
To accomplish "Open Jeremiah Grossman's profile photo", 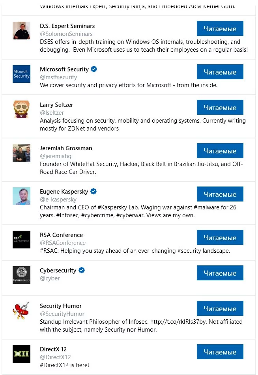I will (x=21, y=153).
